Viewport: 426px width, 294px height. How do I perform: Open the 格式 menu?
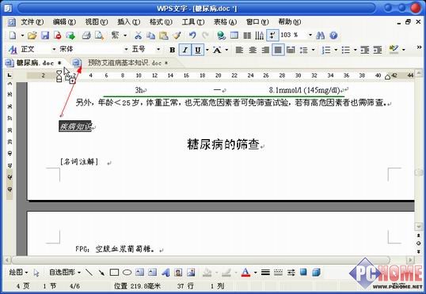(x=161, y=22)
